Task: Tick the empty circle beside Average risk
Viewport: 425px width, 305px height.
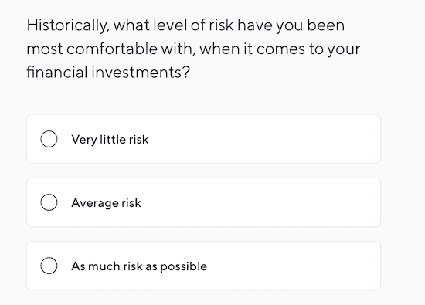Action: click(x=49, y=202)
